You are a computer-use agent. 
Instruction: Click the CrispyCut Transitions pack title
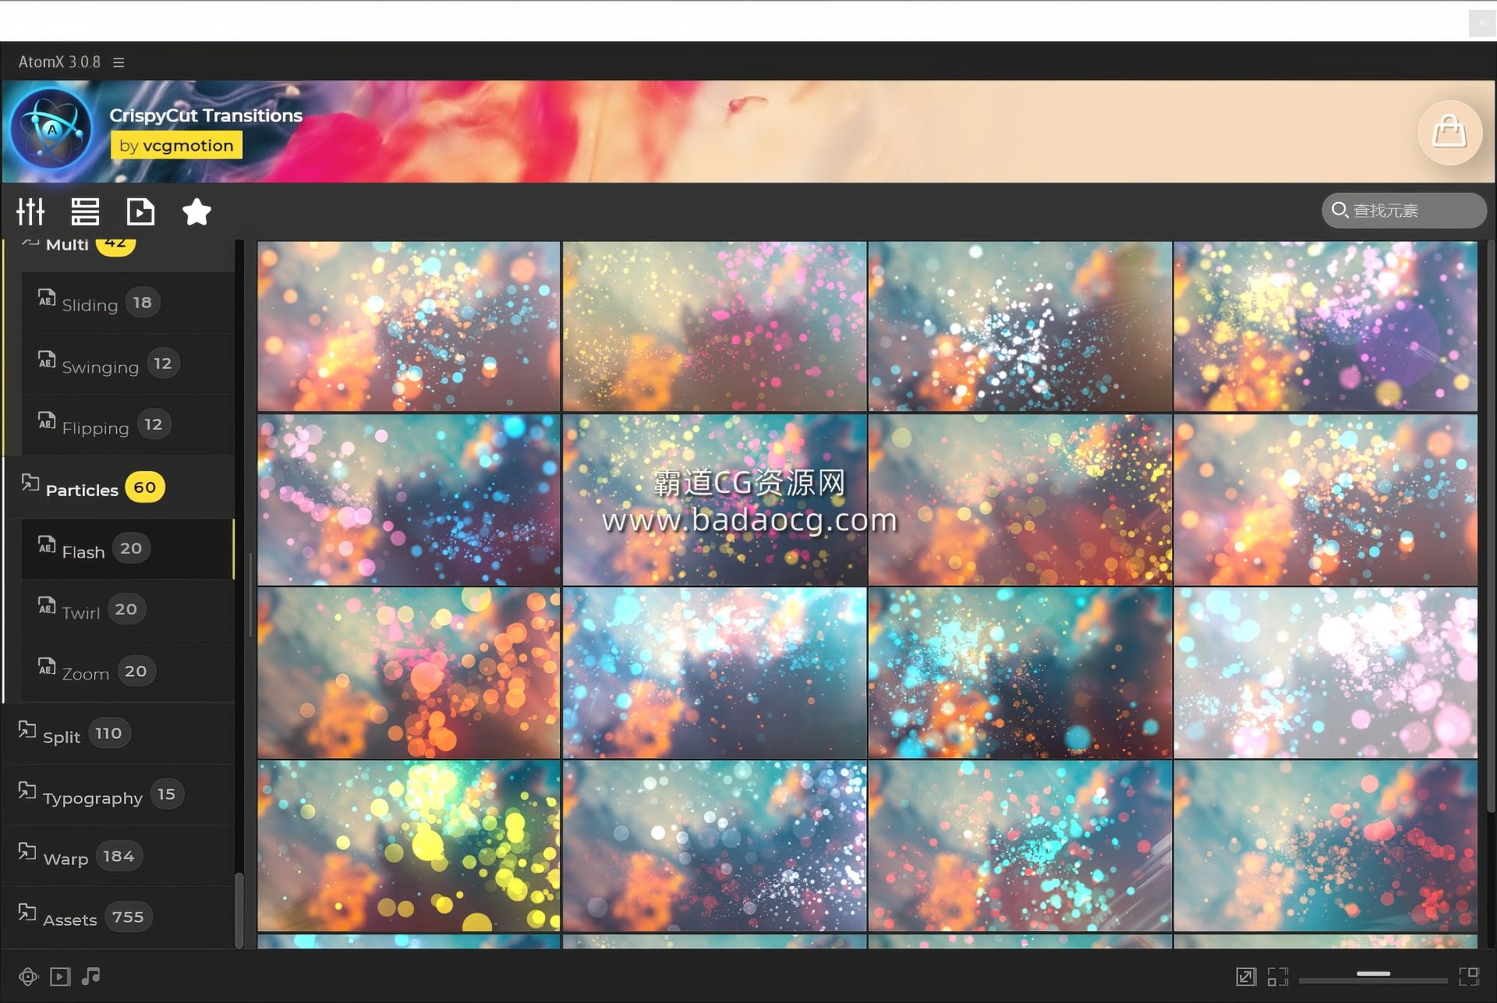[206, 115]
